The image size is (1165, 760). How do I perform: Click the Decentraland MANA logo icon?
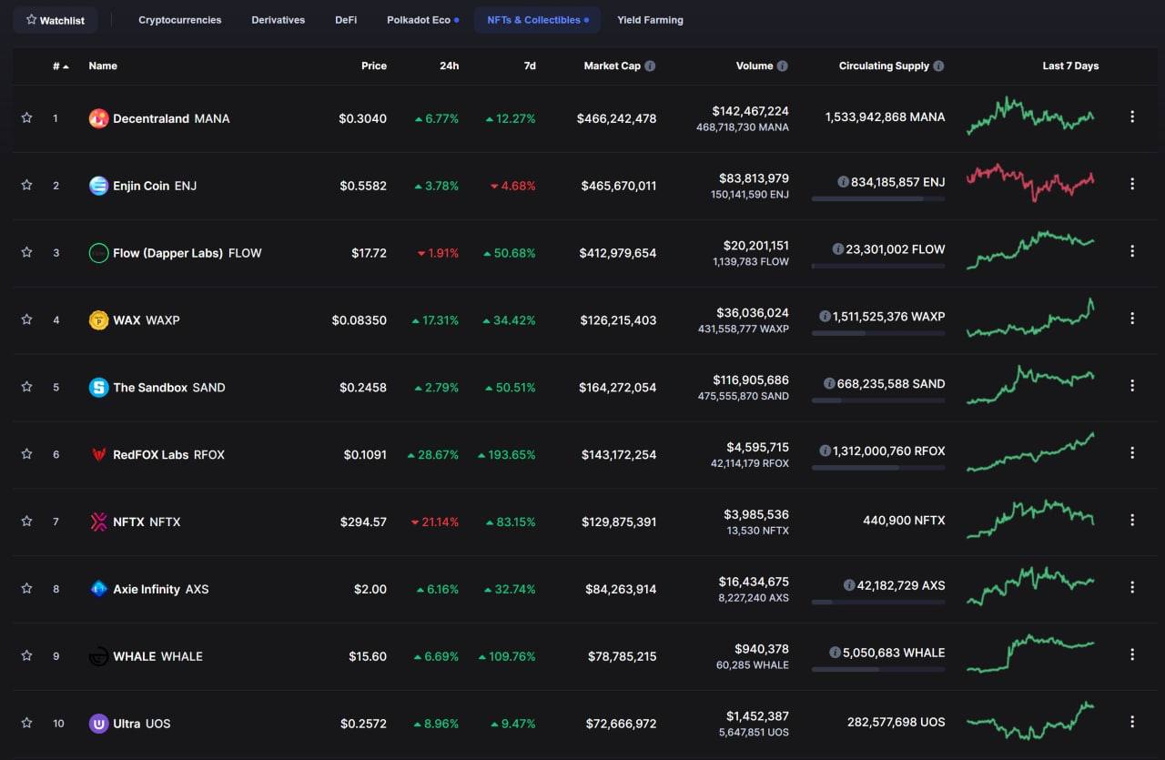tap(98, 118)
